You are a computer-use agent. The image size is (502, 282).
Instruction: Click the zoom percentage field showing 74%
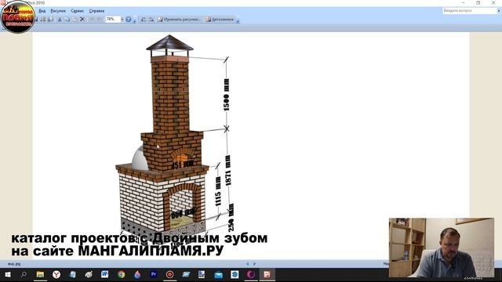coord(113,20)
